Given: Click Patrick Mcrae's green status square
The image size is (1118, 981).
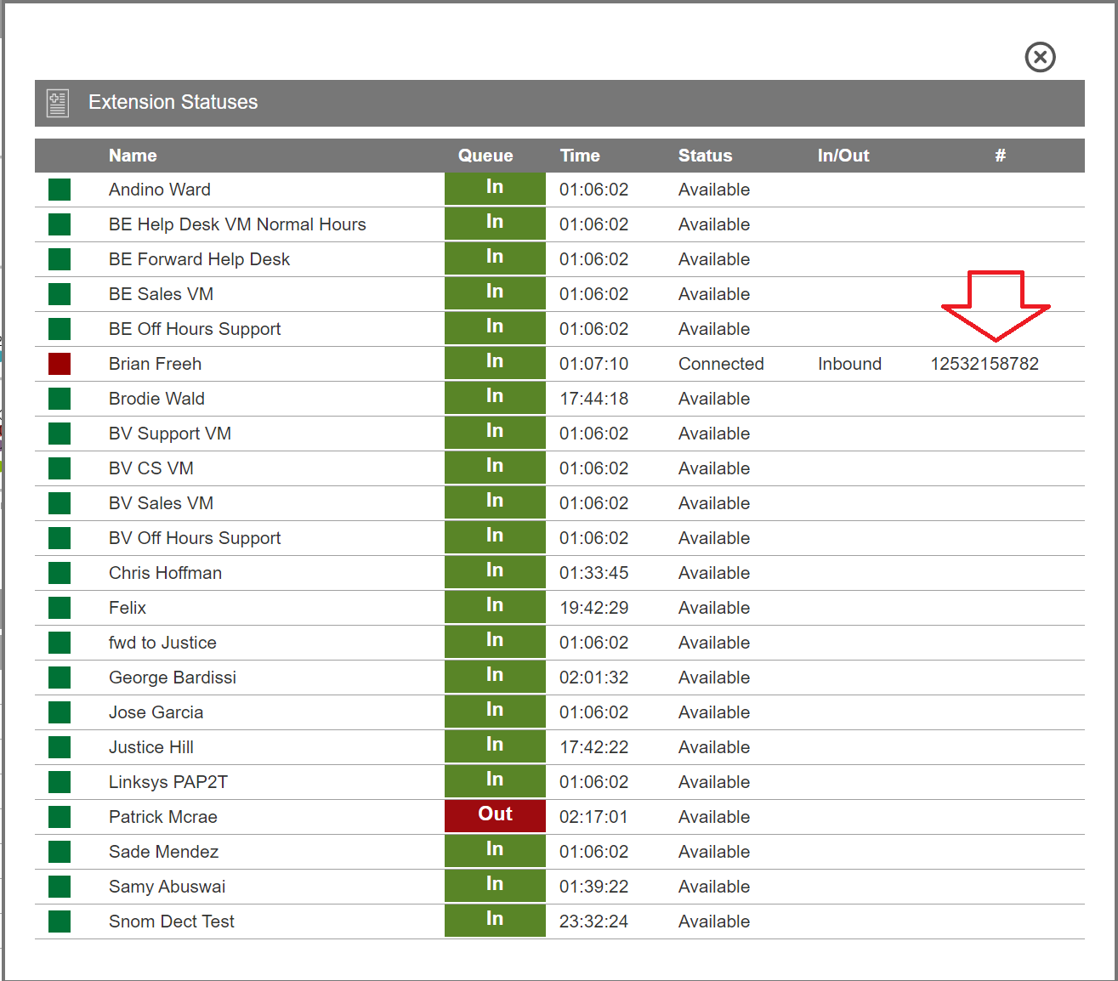Looking at the screenshot, I should [60, 817].
